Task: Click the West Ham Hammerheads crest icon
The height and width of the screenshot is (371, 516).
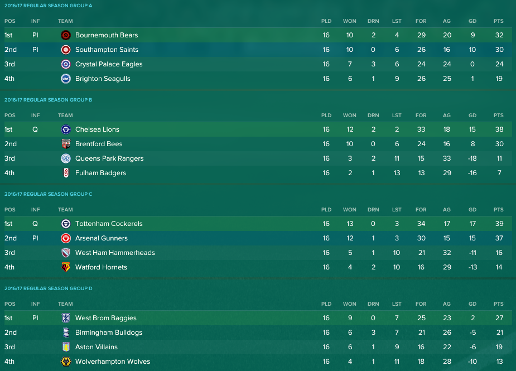Action: coord(66,253)
